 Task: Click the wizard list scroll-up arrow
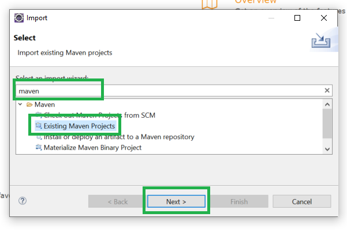pos(327,104)
